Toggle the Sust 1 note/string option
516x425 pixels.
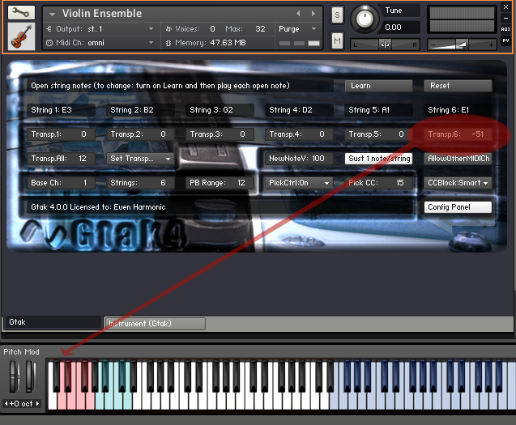coord(378,159)
